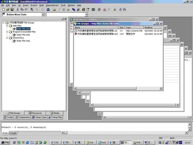The height and width of the screenshot is (145, 193).
Task: Click the last bracket icon on toolbar
Action: [124, 10]
